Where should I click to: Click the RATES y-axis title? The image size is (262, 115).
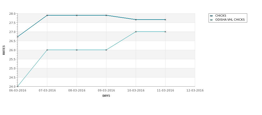coord(4,50)
